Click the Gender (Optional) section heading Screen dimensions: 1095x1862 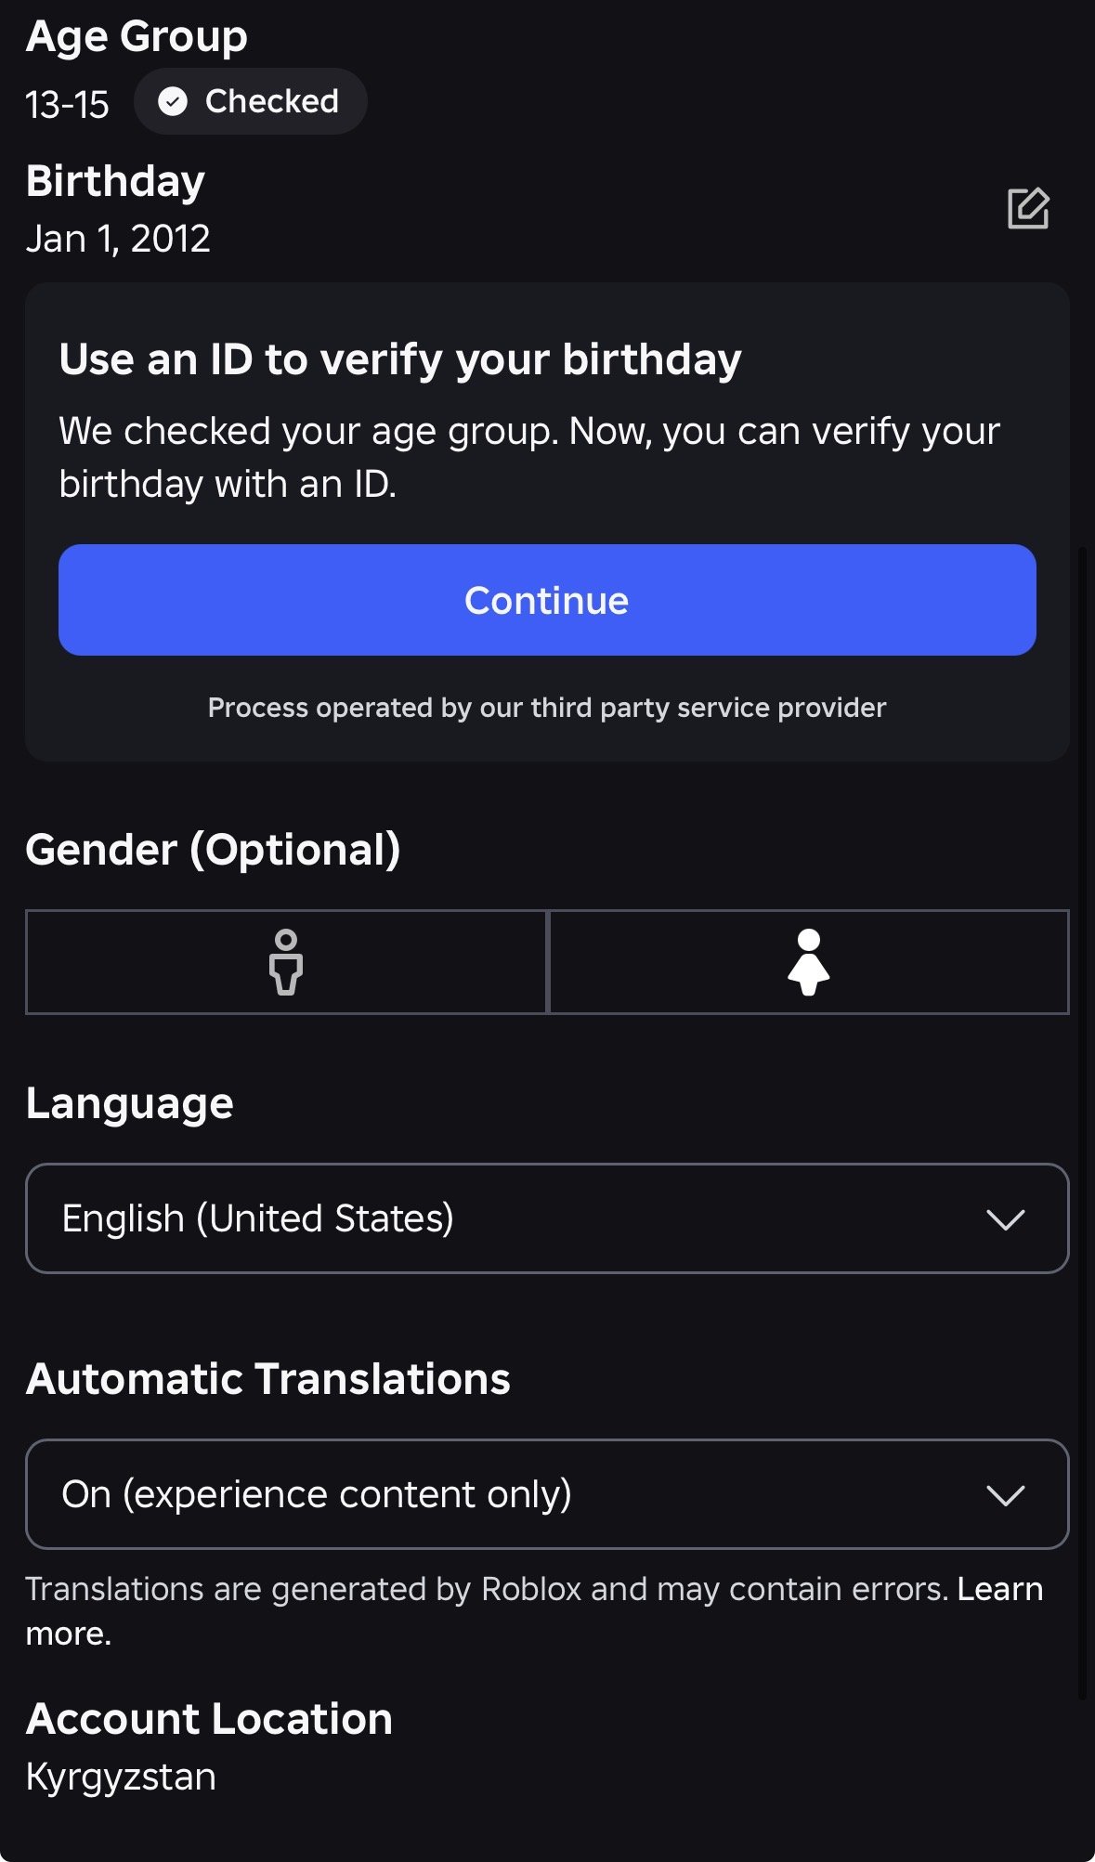[214, 850]
